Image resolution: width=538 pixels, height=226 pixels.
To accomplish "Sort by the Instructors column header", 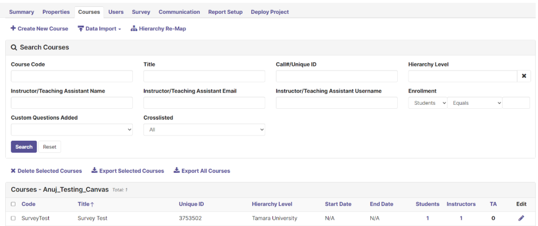I will point(461,204).
